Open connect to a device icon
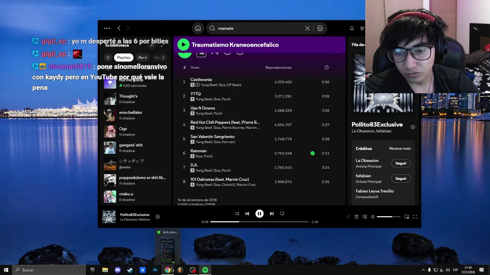The width and height of the screenshot is (490, 275). 365,217
